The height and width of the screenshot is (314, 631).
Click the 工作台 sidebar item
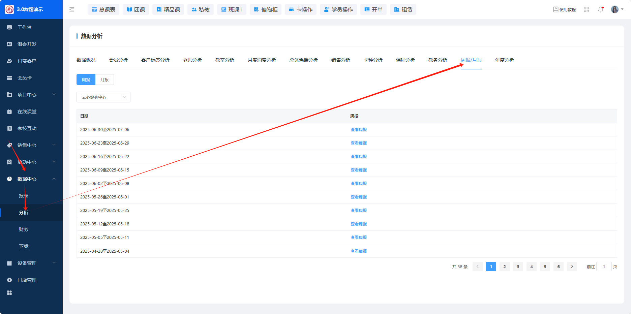[x=25, y=27]
